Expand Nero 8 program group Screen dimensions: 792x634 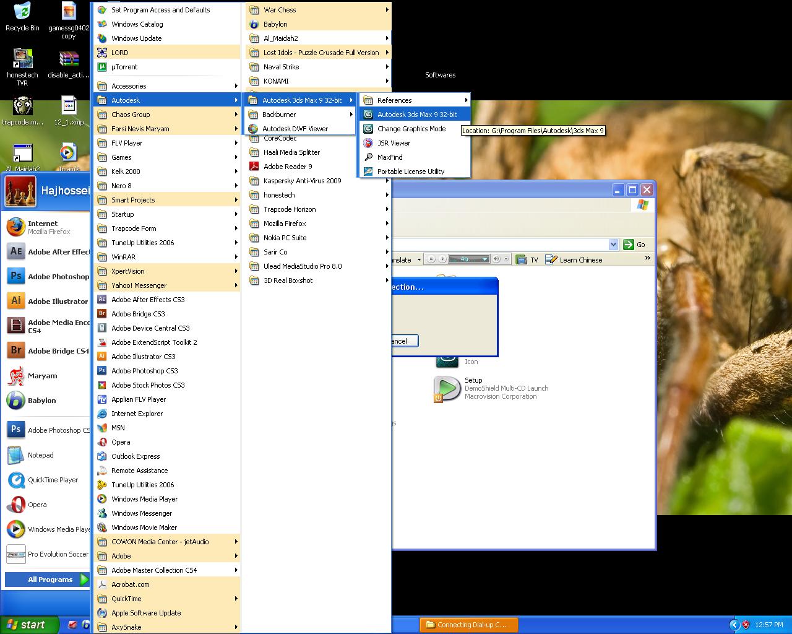[x=167, y=186]
